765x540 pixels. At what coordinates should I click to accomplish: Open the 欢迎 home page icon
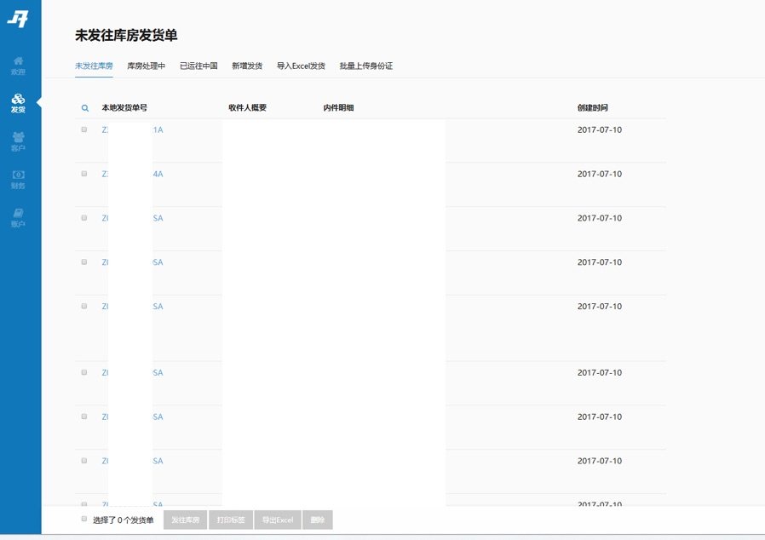[18, 65]
